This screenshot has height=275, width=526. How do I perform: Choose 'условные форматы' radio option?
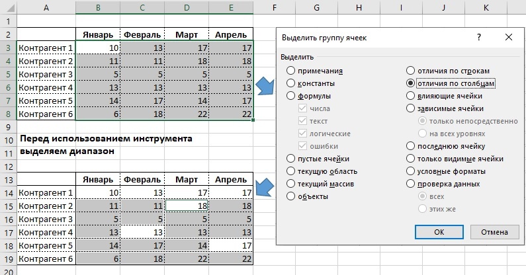(411, 171)
